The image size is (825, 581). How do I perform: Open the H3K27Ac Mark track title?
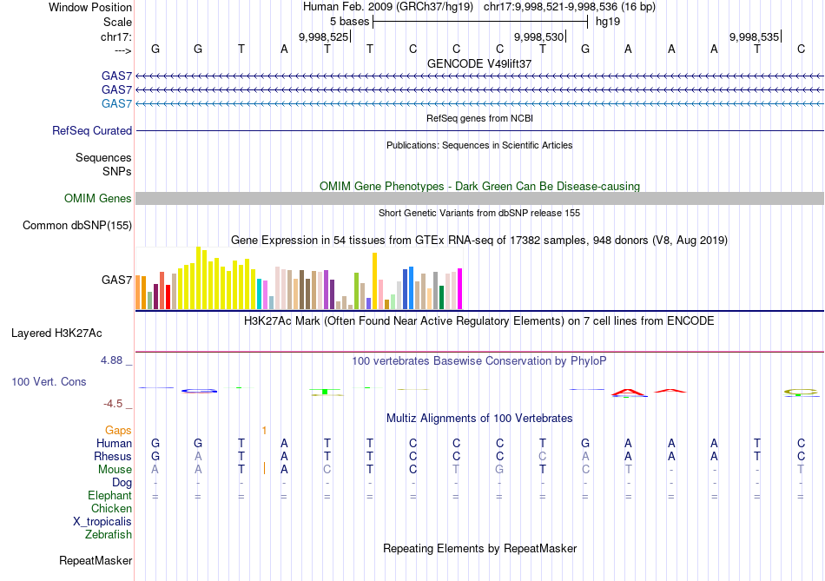pos(479,321)
